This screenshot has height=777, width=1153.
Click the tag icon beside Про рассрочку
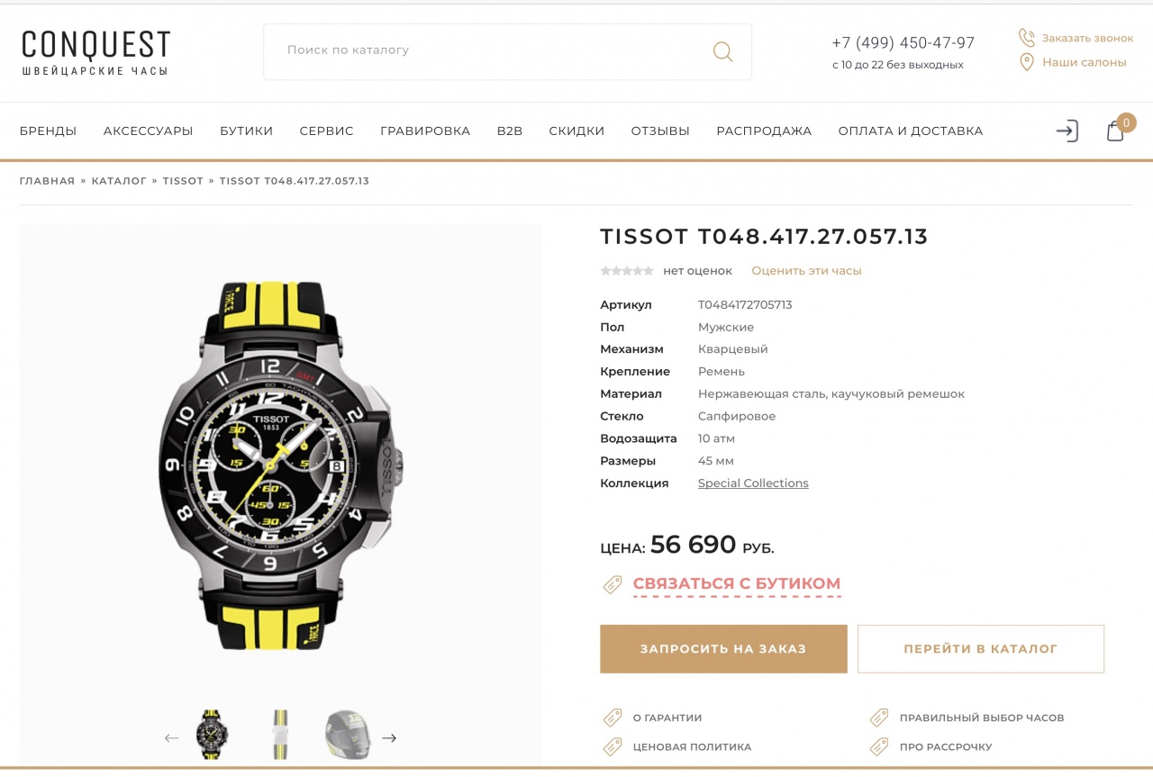click(x=879, y=746)
